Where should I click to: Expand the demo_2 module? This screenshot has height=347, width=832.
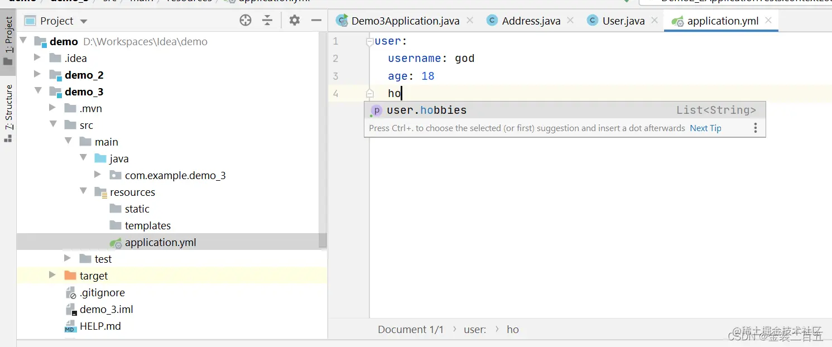[x=37, y=74]
